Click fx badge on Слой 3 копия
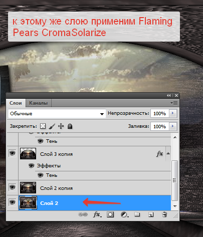Image resolution: width=203 pixels, height=237 pixels. click(x=159, y=154)
